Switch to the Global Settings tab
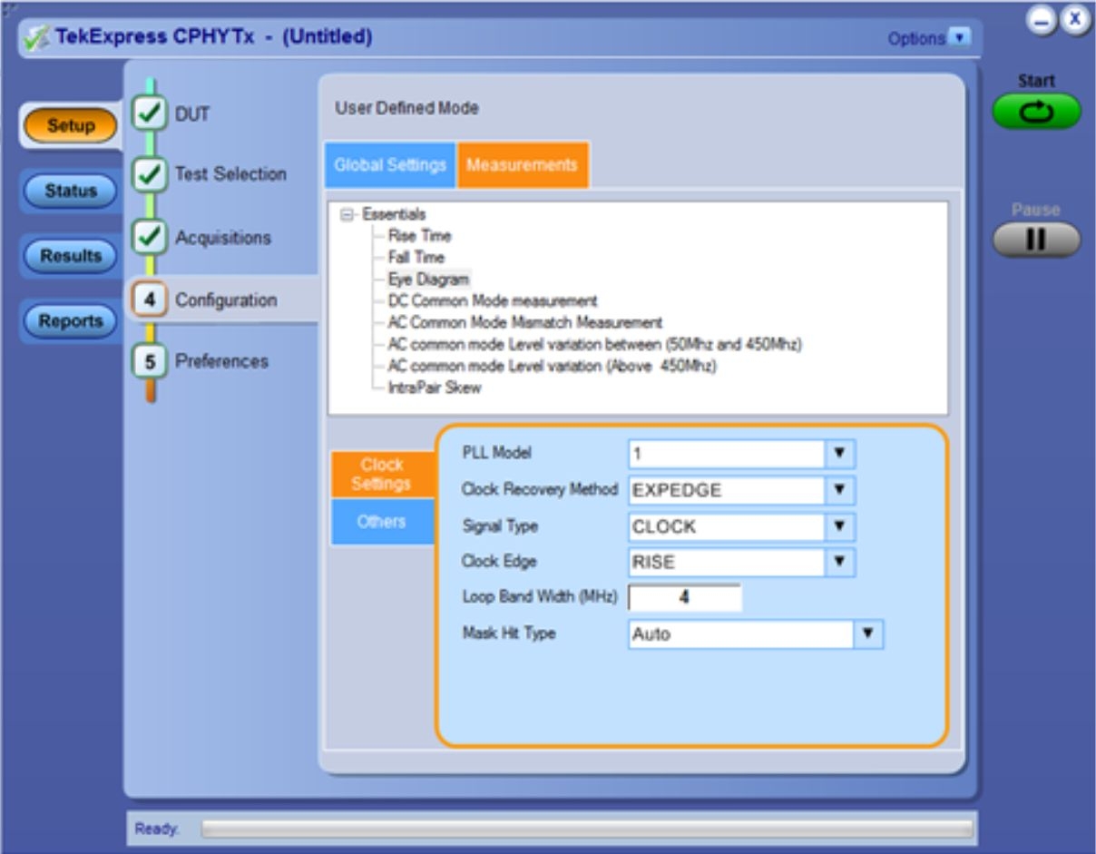 389,165
